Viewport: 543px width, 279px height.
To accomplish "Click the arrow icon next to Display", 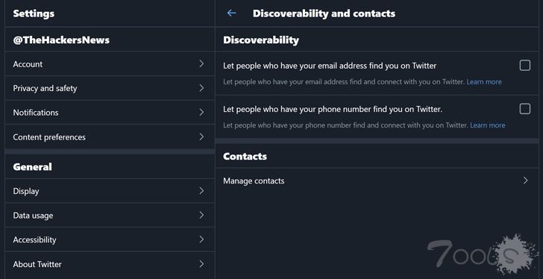I will click(x=201, y=191).
